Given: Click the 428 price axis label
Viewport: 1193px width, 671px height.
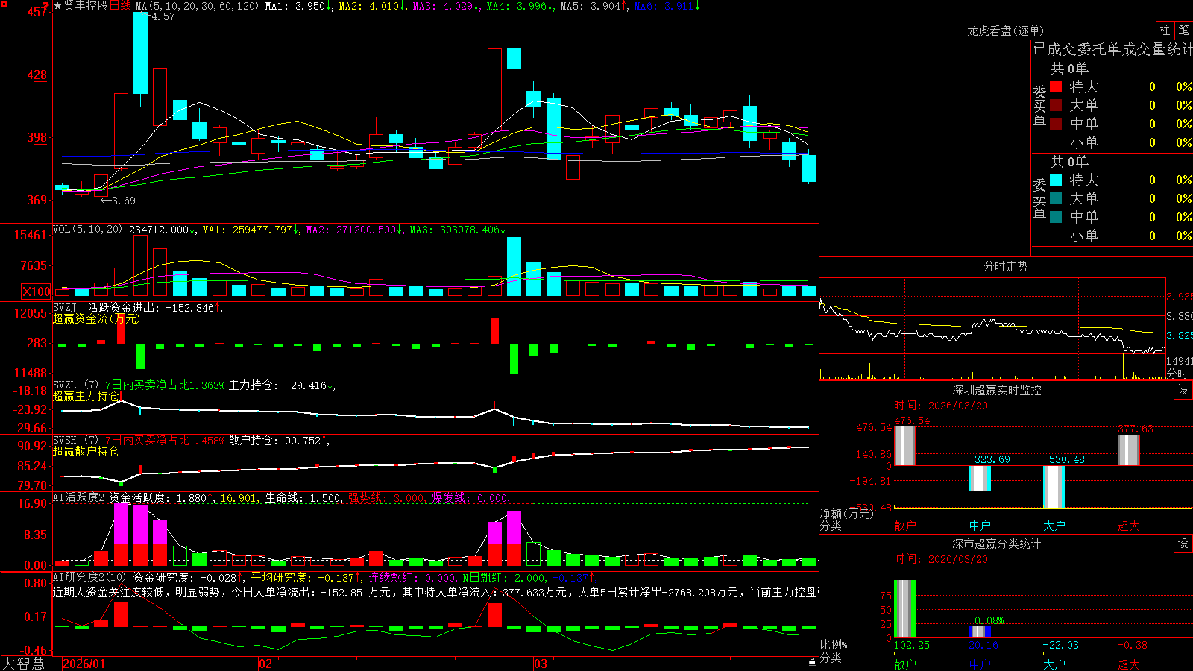Looking at the screenshot, I should 37,75.
